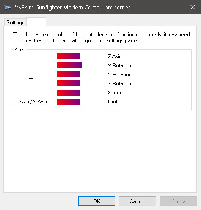Viewport: 201px width, 210px height.
Task: Click the Cancel button
Action: pos(138,201)
